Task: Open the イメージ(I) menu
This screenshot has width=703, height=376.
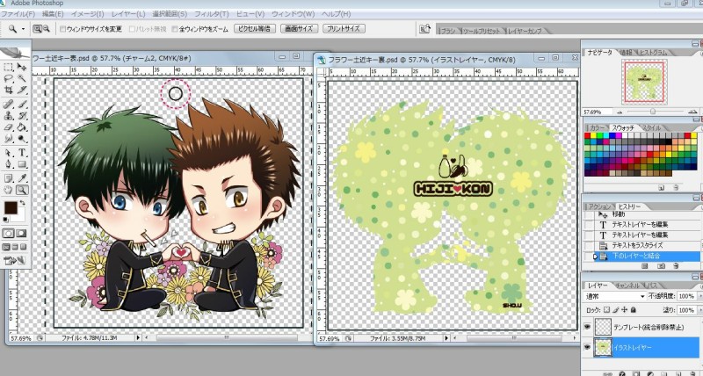Action: point(87,14)
